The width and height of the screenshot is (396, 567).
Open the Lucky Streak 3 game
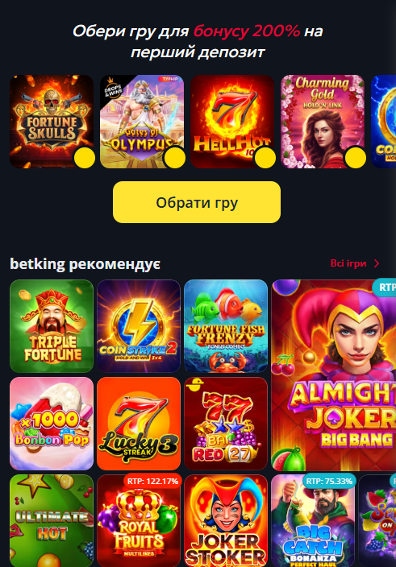coord(139,424)
